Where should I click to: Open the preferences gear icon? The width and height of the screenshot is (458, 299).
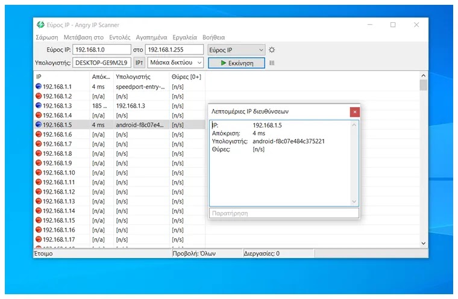[272, 50]
